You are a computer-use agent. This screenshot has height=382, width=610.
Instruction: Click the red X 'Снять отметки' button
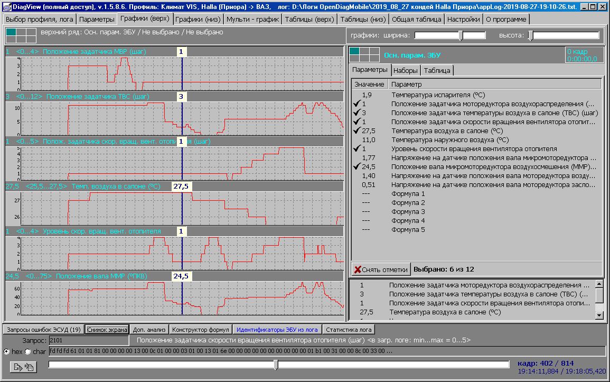click(x=381, y=269)
